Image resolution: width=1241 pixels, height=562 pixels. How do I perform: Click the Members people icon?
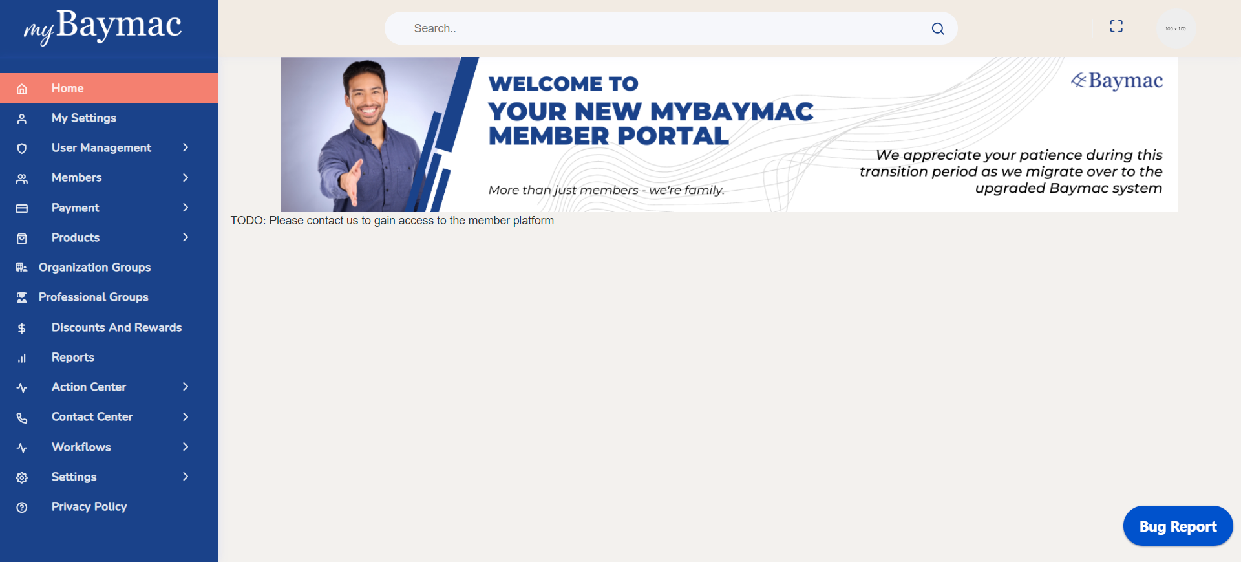point(22,178)
